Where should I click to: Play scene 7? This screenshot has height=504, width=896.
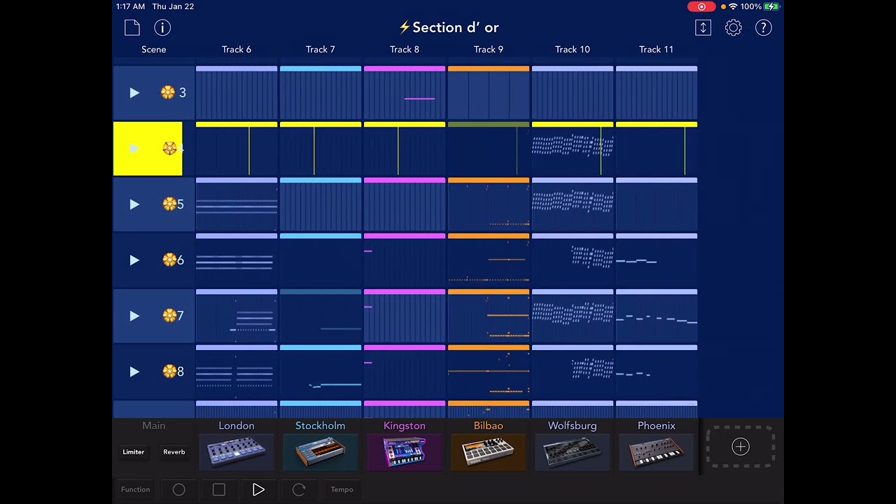click(134, 316)
